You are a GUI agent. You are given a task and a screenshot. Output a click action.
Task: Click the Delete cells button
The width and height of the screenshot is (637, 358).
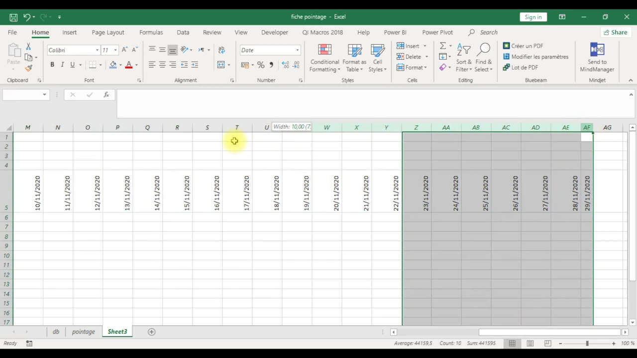pos(410,57)
